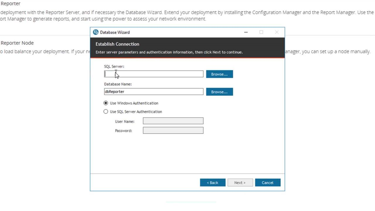Screen dimensions: 375x211
Task: Click inside the SQL Server input field
Action: 154,74
